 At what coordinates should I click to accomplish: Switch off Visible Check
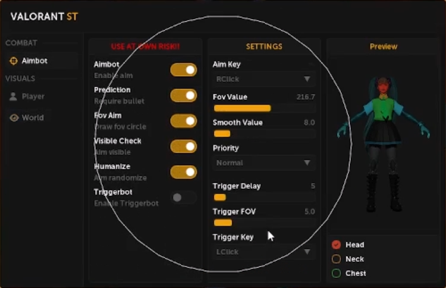[184, 147]
